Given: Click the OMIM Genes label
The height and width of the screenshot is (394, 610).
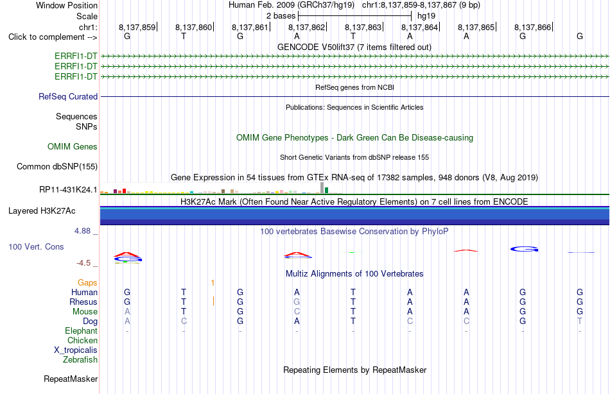Looking at the screenshot, I should tap(73, 147).
